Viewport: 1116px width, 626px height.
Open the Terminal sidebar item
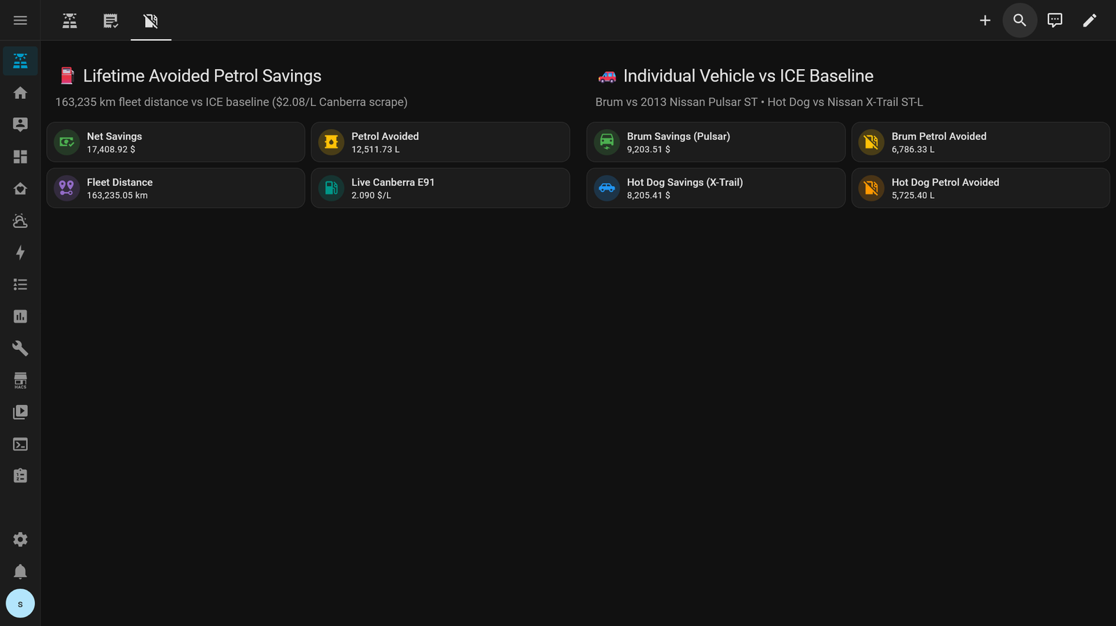click(x=20, y=444)
